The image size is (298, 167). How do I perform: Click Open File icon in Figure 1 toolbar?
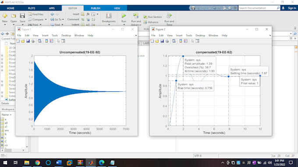coord(23,41)
